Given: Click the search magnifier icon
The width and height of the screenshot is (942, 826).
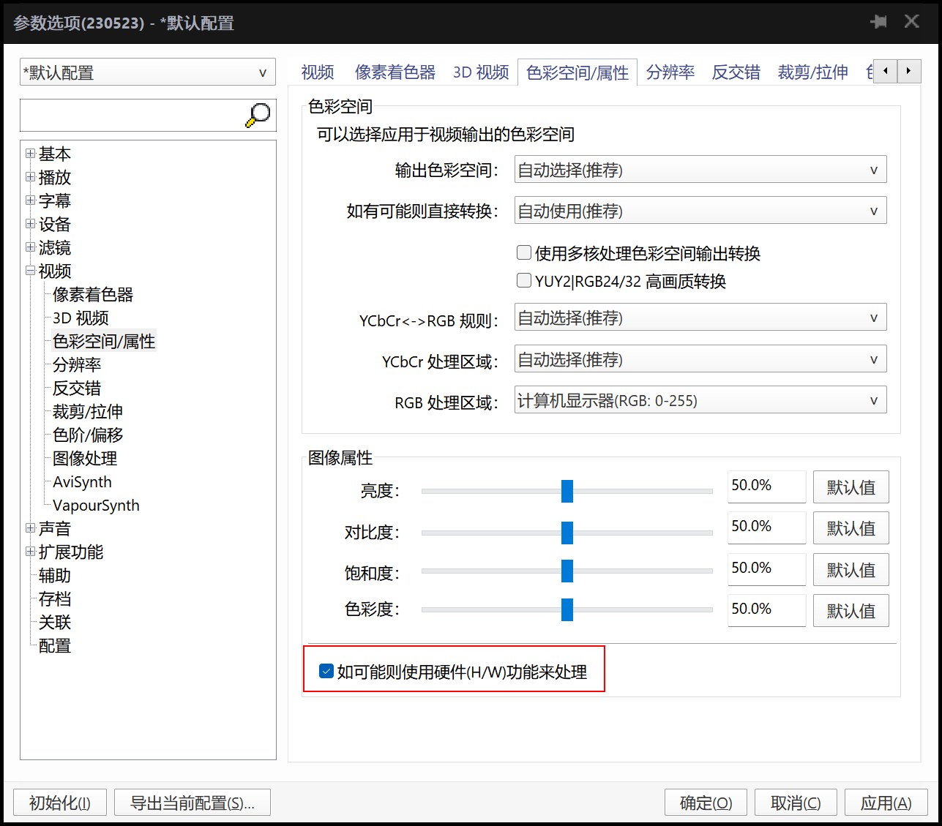Looking at the screenshot, I should coord(258,116).
